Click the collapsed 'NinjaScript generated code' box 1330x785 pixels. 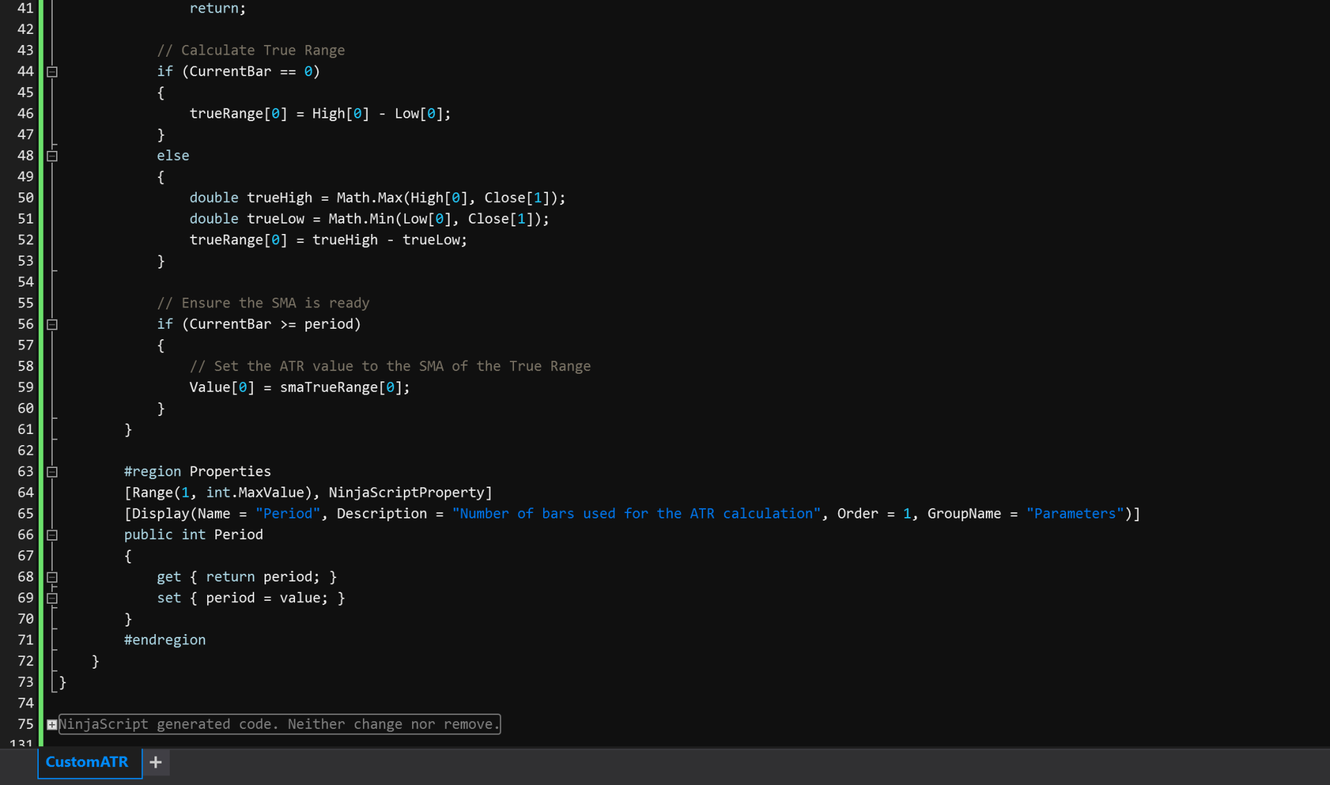click(278, 724)
